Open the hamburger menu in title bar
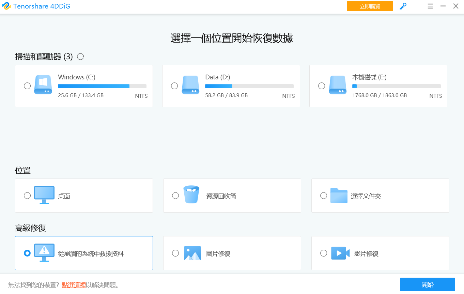 click(x=430, y=6)
